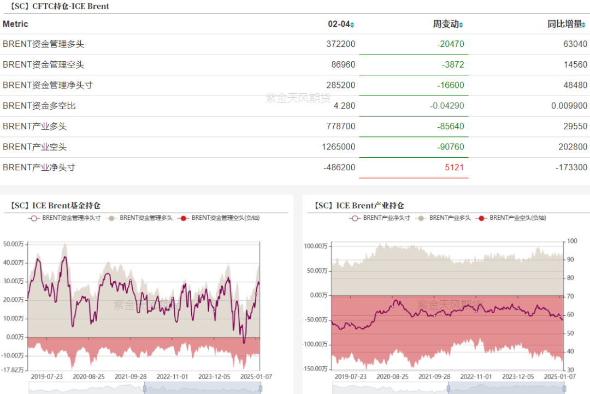
Task: Sort by 同比增量 column arrows
Action: 586,25
